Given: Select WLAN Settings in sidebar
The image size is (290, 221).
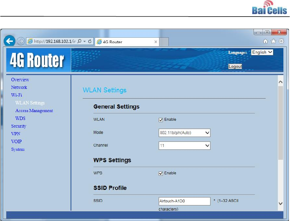Looking at the screenshot, I should point(30,103).
